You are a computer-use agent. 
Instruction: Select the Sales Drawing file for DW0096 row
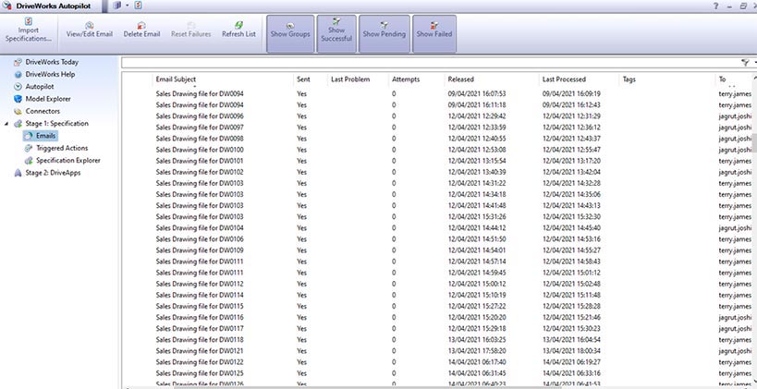pyautogui.click(x=437, y=116)
